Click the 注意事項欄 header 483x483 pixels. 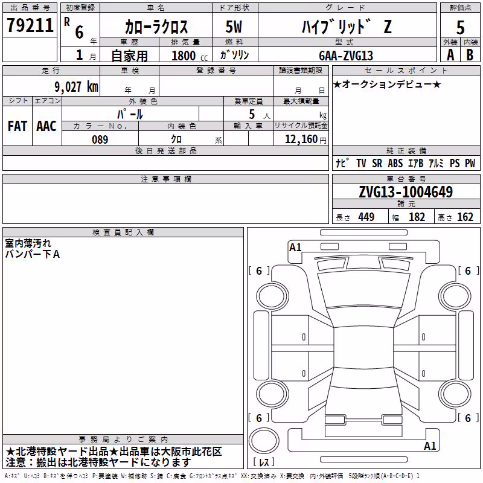[x=165, y=179]
